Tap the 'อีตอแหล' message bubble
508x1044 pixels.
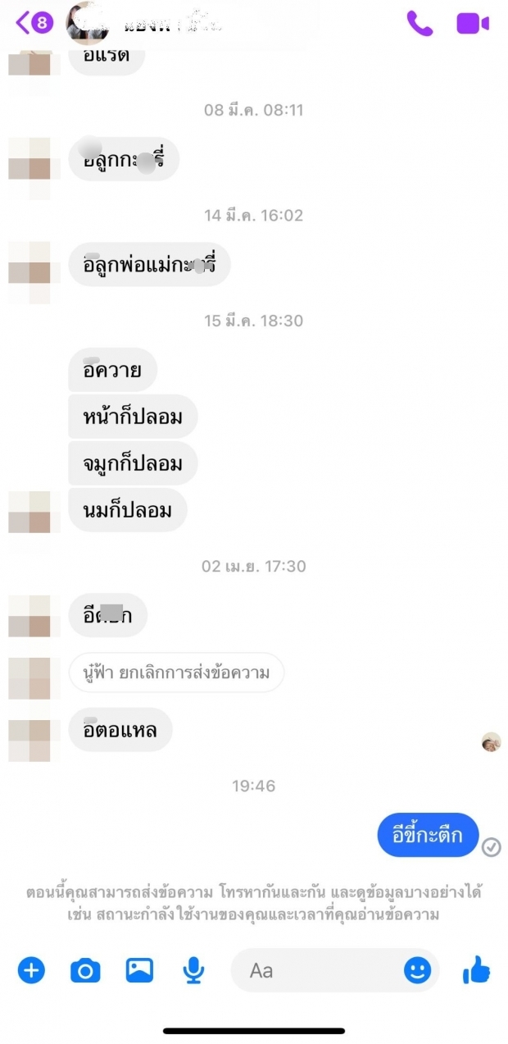click(x=120, y=729)
